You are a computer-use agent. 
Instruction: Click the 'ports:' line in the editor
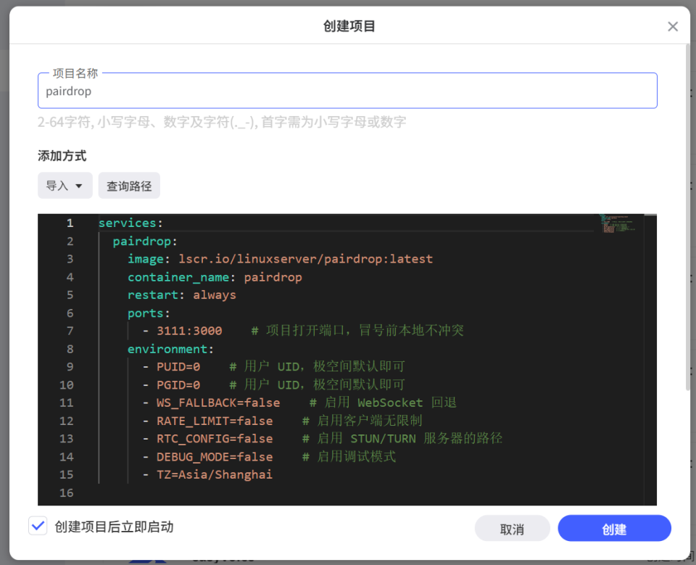[149, 313]
